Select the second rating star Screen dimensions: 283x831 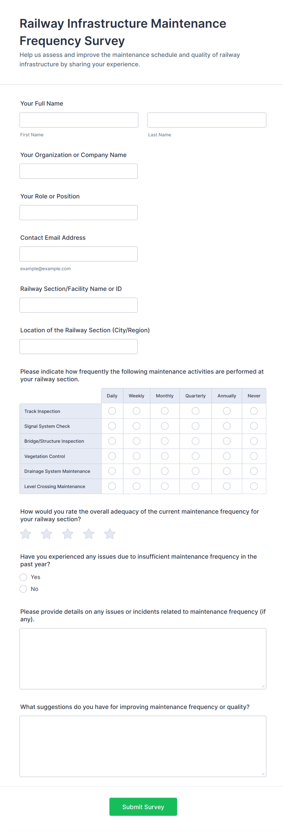coord(47,534)
